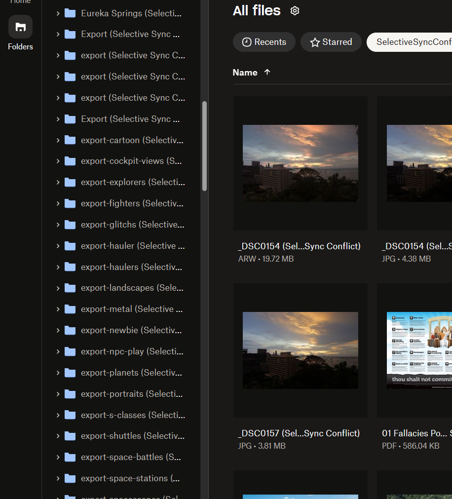
Task: Click the export-planets folder icon
Action: [70, 373]
